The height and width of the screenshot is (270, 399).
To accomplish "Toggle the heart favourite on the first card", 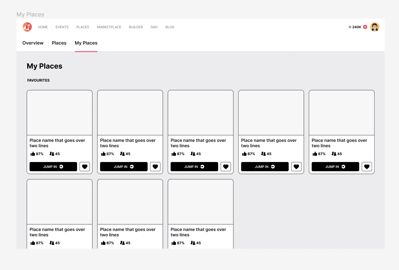I will coord(85,167).
